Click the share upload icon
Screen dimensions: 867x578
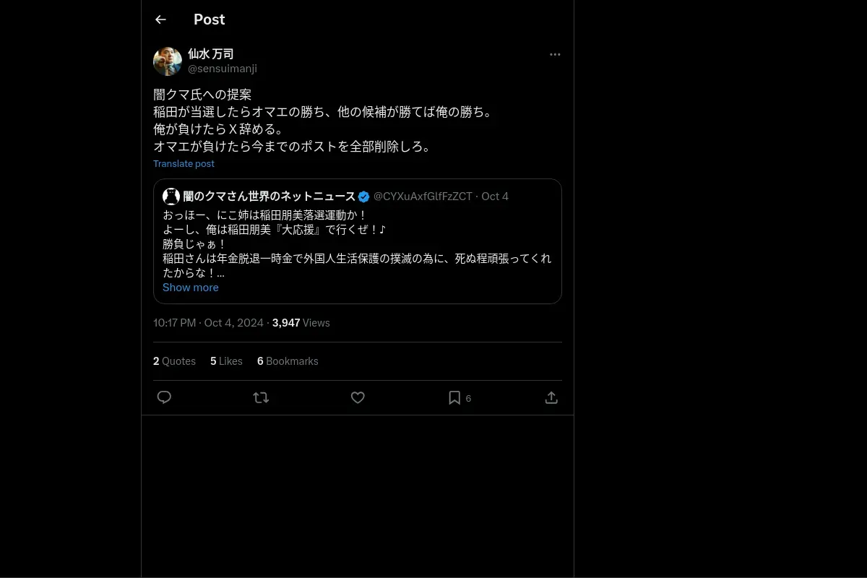(x=551, y=397)
